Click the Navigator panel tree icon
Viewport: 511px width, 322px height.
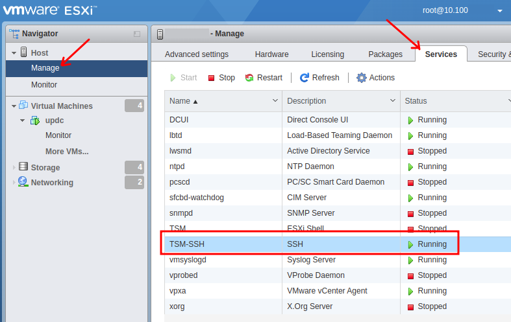14,34
